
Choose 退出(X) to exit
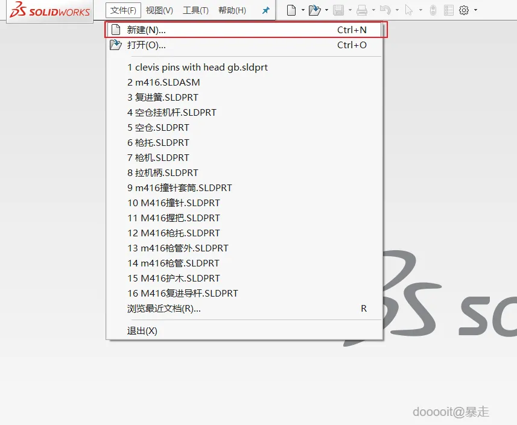244,331
